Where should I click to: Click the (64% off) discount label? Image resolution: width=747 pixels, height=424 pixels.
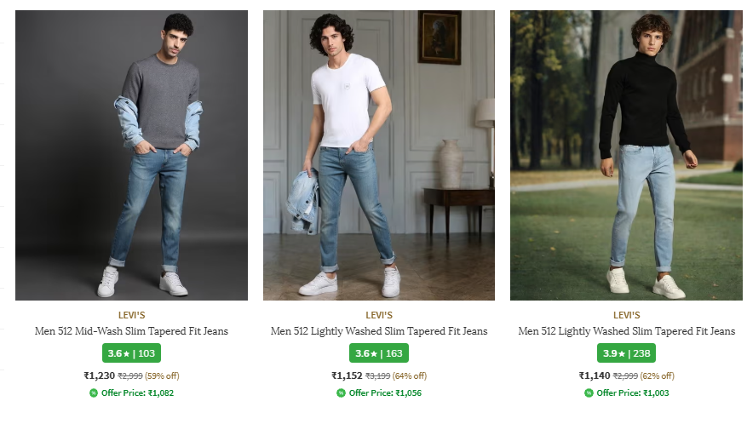click(410, 375)
